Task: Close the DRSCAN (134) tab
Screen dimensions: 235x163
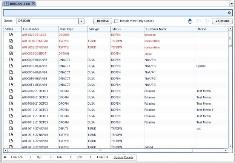Action: 34,3
